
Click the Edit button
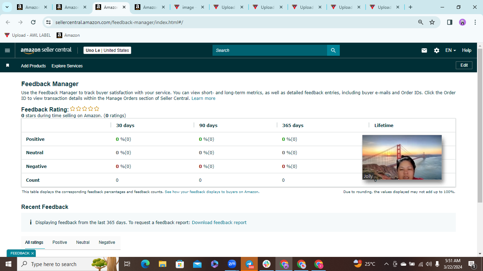coord(464,65)
